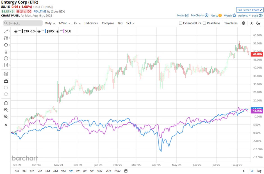Toggle percent scale mode

tap(252, 171)
